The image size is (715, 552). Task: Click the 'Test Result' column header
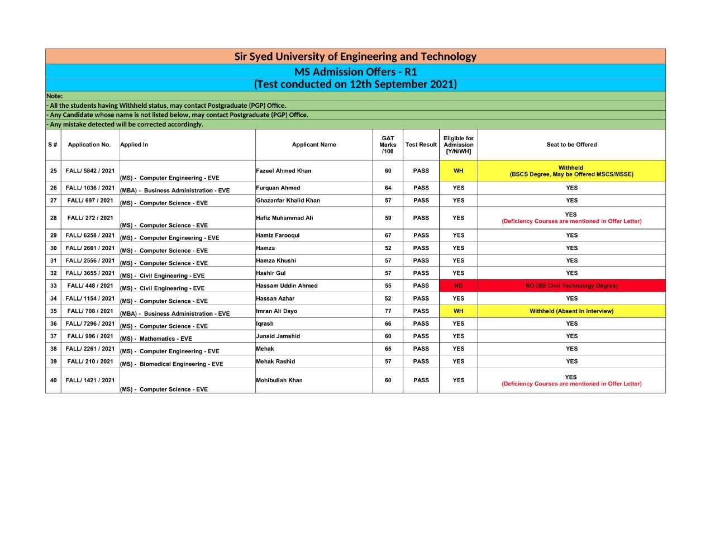421,145
